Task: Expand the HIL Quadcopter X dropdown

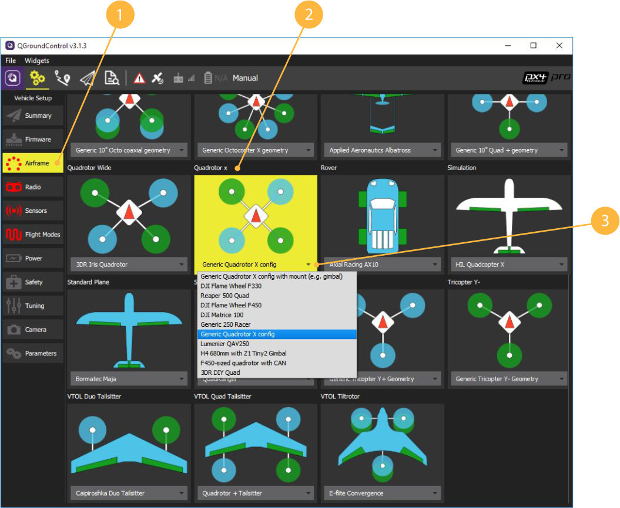Action: pyautogui.click(x=509, y=265)
